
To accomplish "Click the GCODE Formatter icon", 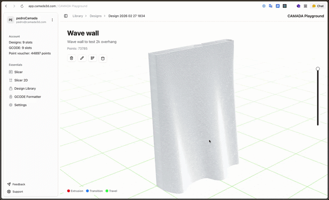I will point(11,97).
